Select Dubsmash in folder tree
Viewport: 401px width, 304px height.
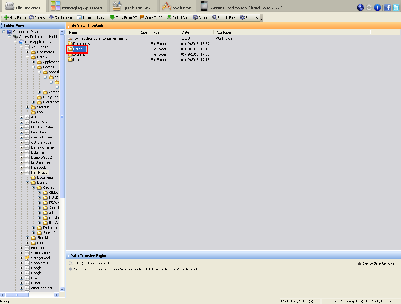(x=39, y=152)
